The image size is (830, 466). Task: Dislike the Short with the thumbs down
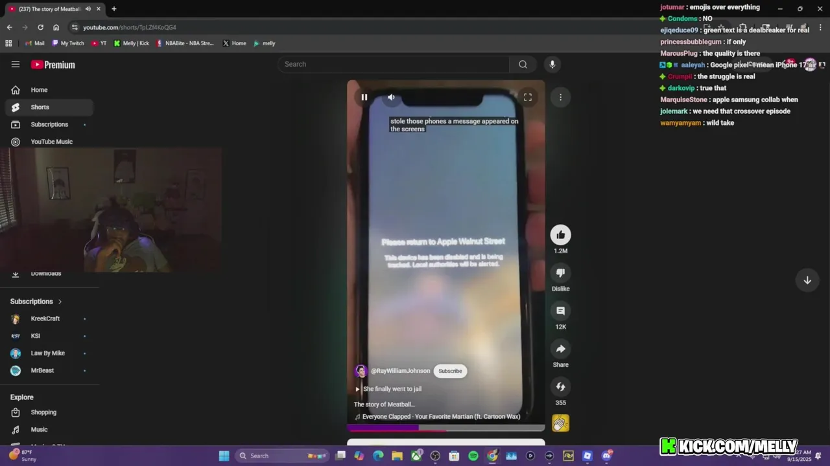click(x=560, y=272)
